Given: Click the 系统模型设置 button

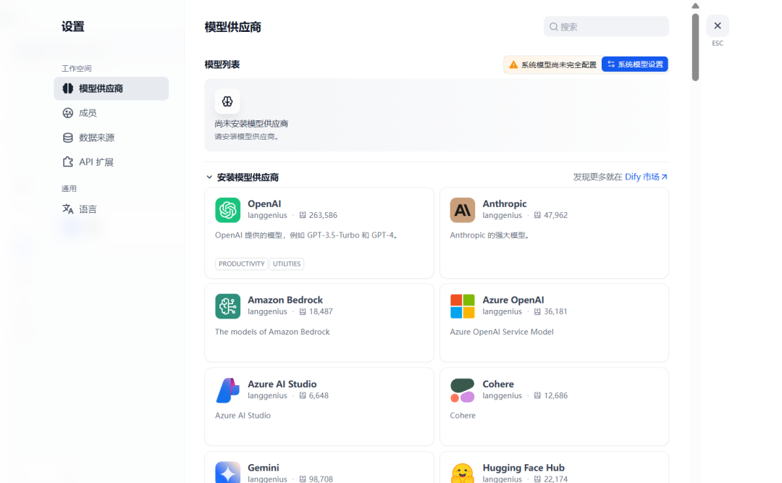Looking at the screenshot, I should pyautogui.click(x=635, y=64).
